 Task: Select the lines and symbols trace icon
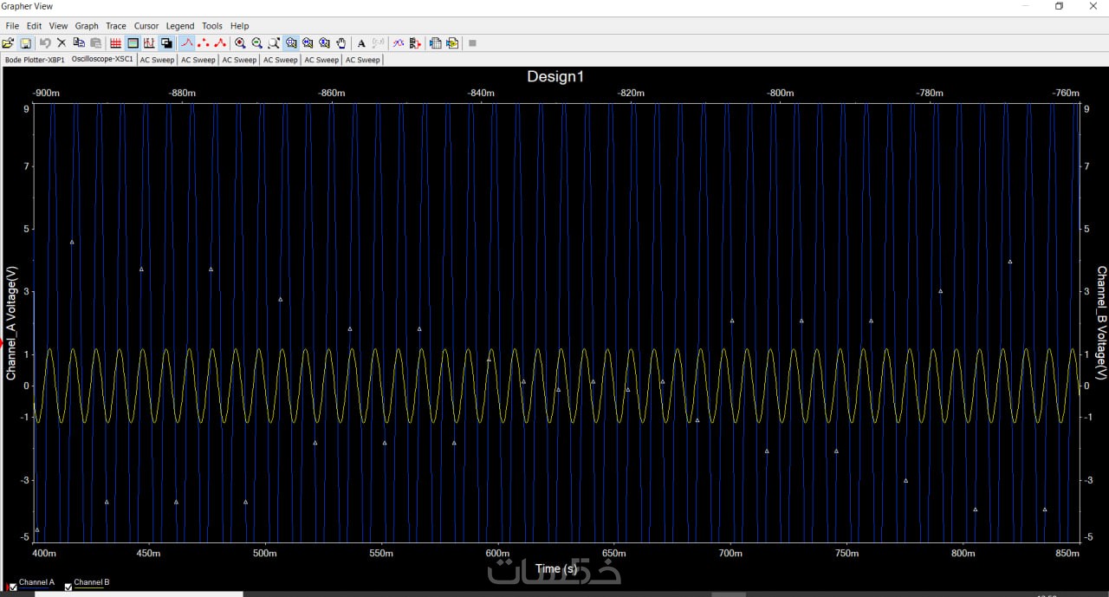(220, 42)
